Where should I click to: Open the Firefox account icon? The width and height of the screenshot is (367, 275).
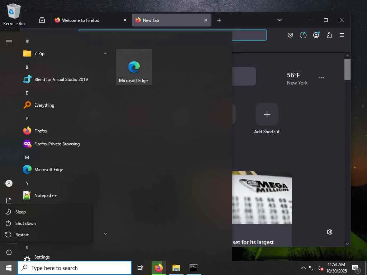316,35
